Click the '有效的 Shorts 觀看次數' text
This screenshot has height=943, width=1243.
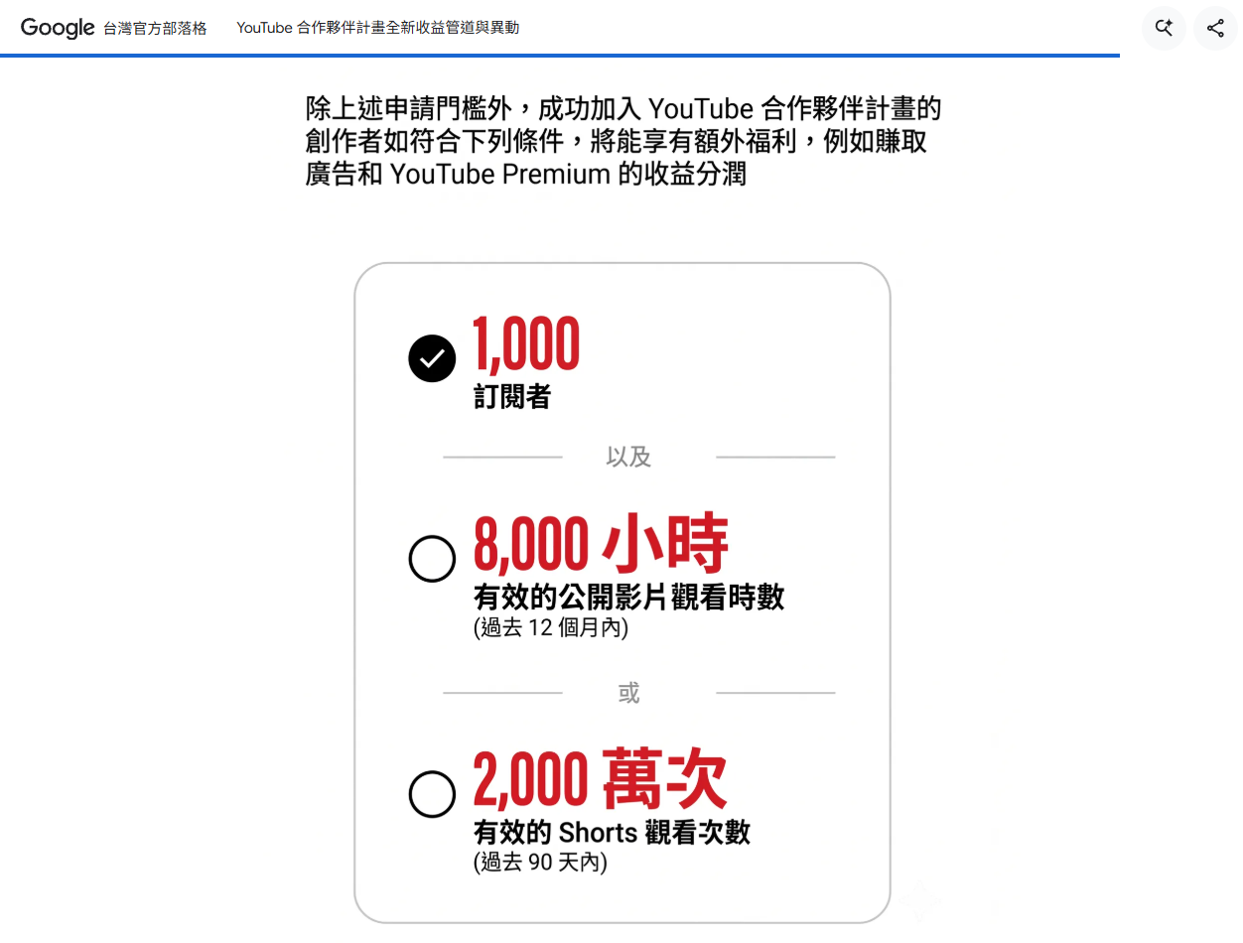612,832
